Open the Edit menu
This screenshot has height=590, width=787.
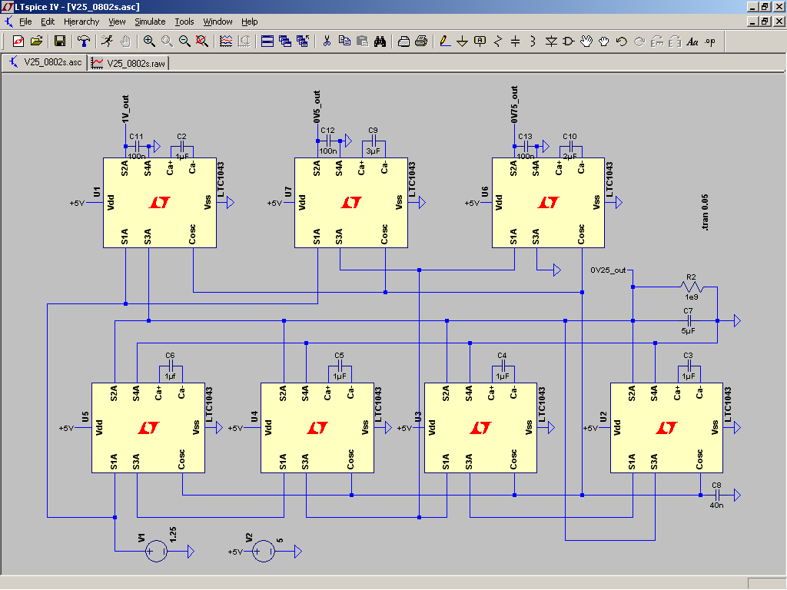pyautogui.click(x=48, y=22)
